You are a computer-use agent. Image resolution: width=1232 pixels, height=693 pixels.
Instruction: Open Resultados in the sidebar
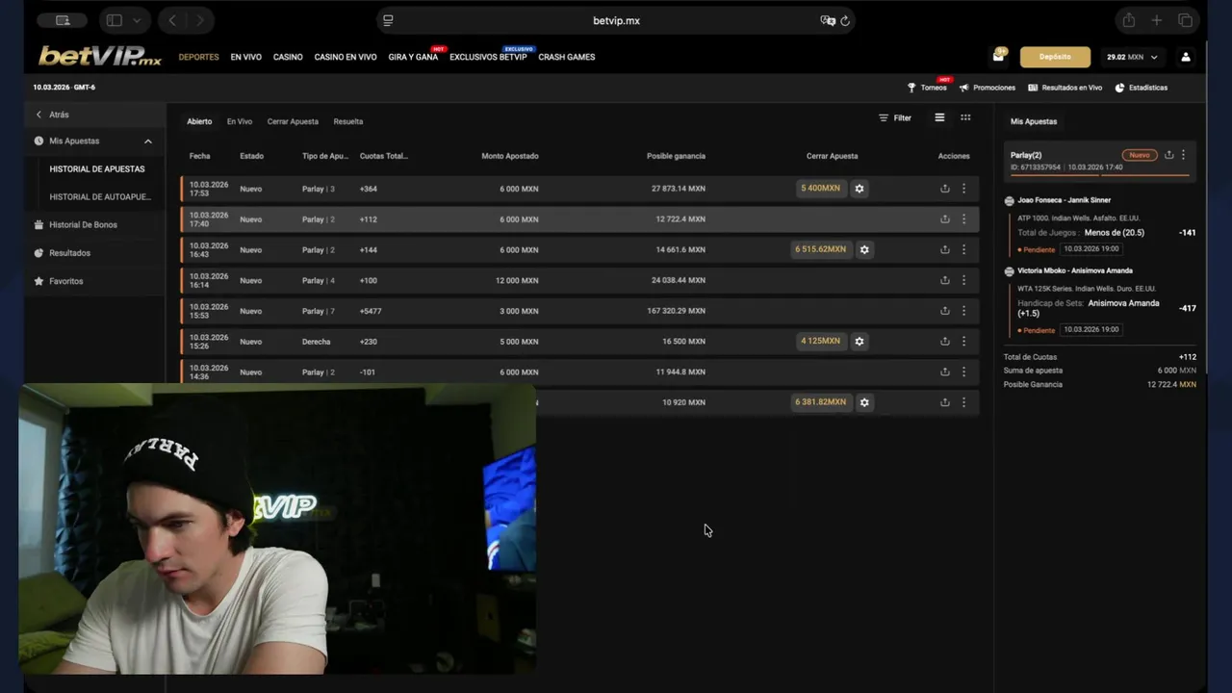[63, 253]
